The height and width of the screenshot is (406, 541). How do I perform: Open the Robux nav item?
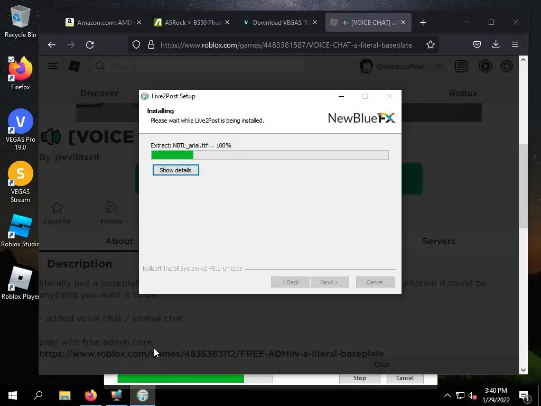[x=463, y=93]
